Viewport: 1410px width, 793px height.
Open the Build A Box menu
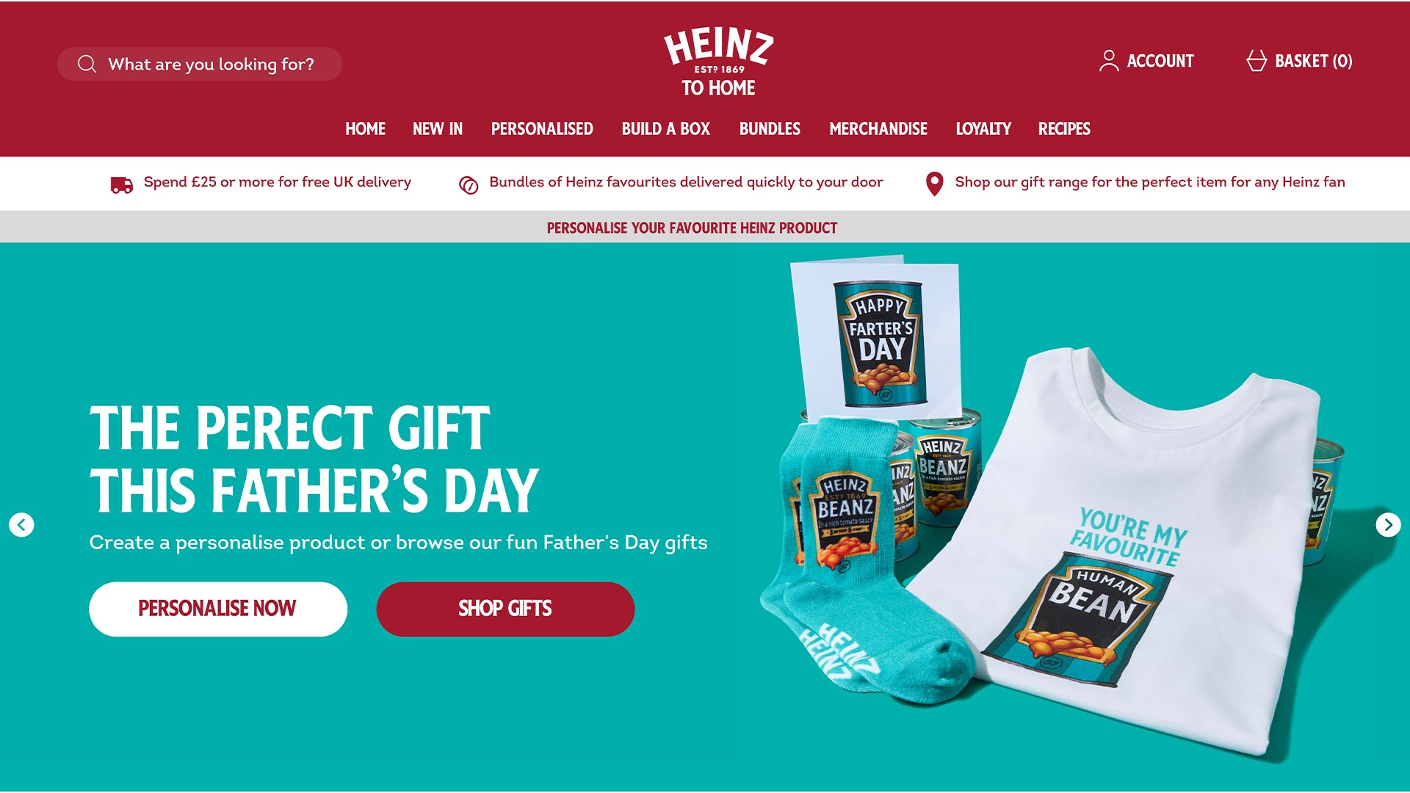666,129
